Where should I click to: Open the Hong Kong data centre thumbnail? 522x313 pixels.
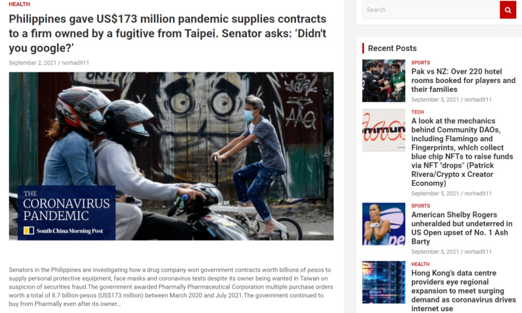coord(384,282)
